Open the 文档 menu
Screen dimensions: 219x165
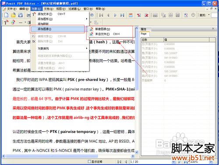click(x=49, y=9)
